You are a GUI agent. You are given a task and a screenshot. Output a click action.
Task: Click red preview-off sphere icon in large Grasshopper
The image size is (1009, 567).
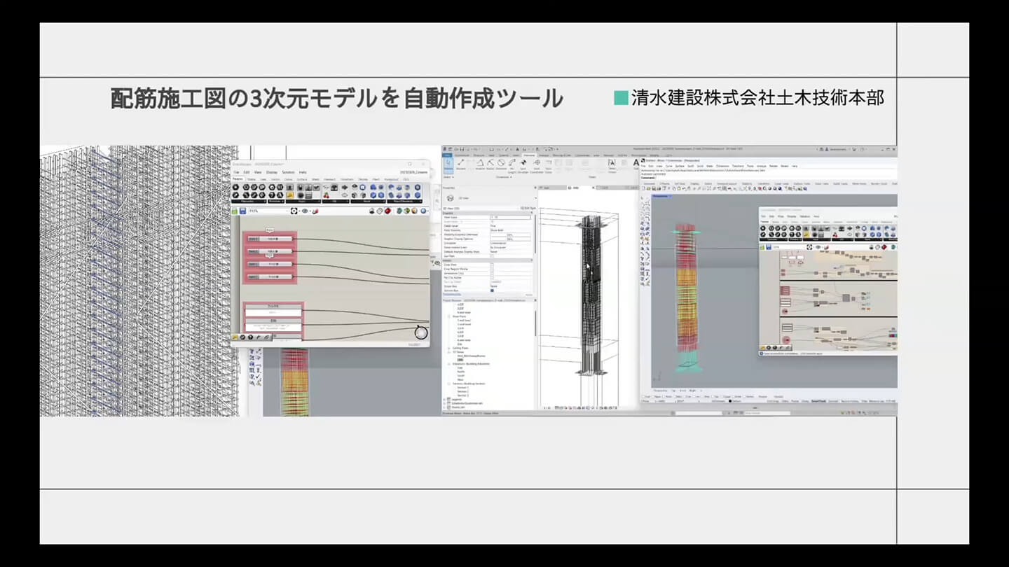tap(387, 211)
